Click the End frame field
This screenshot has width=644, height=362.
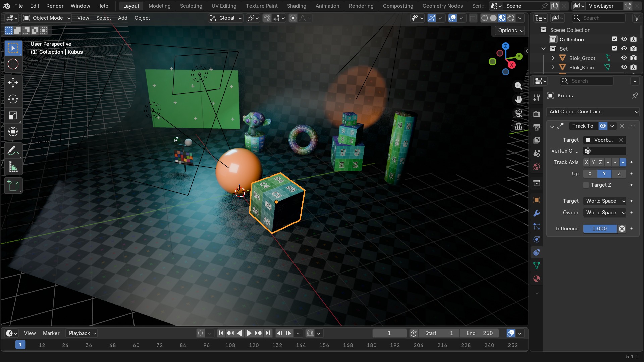coord(480,333)
